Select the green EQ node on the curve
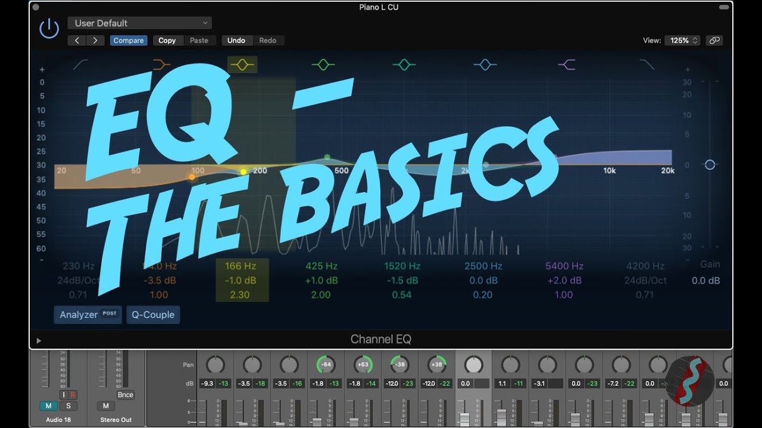This screenshot has height=428, width=762. (x=327, y=158)
